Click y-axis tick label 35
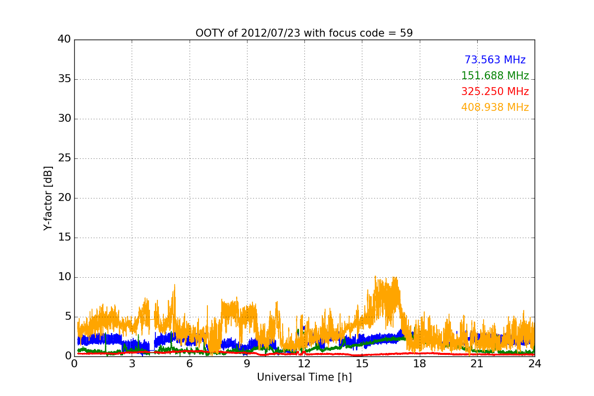 64,79
